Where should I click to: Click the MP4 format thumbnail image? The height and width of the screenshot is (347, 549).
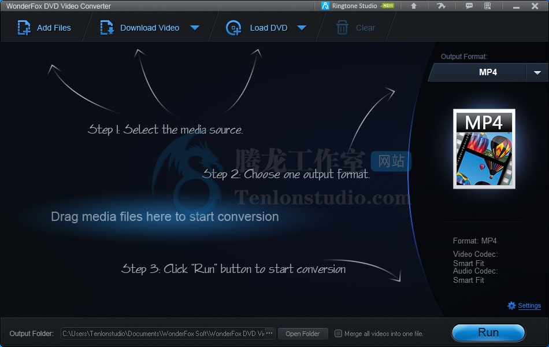[x=484, y=149]
